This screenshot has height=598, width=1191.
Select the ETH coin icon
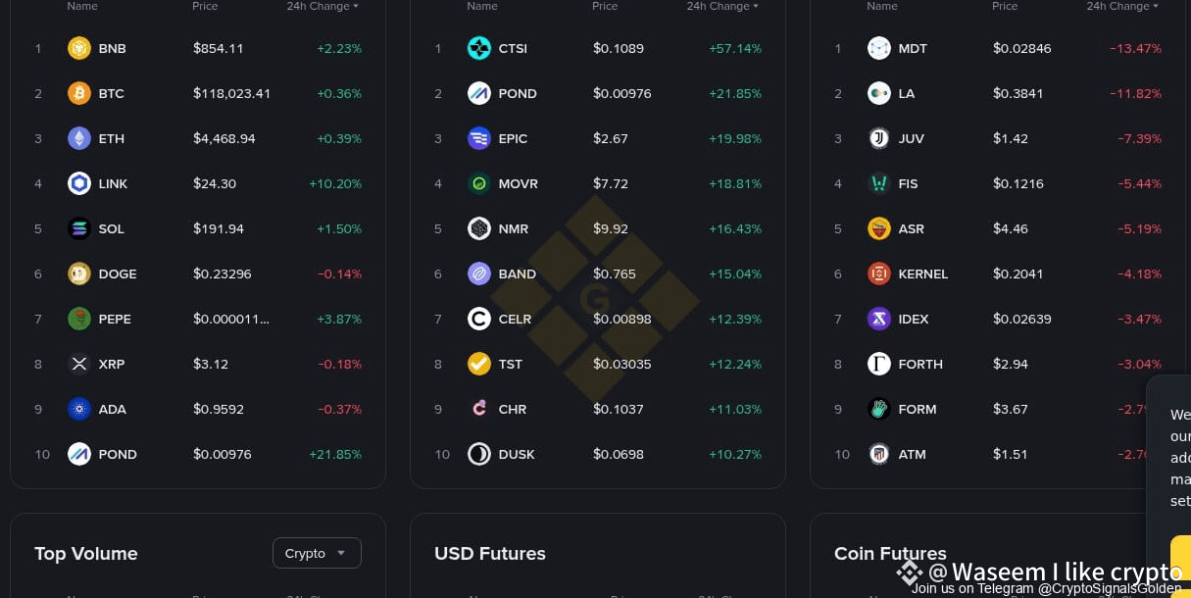pyautogui.click(x=79, y=138)
